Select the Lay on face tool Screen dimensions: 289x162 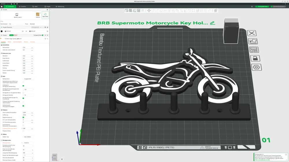pyautogui.click(x=161, y=11)
